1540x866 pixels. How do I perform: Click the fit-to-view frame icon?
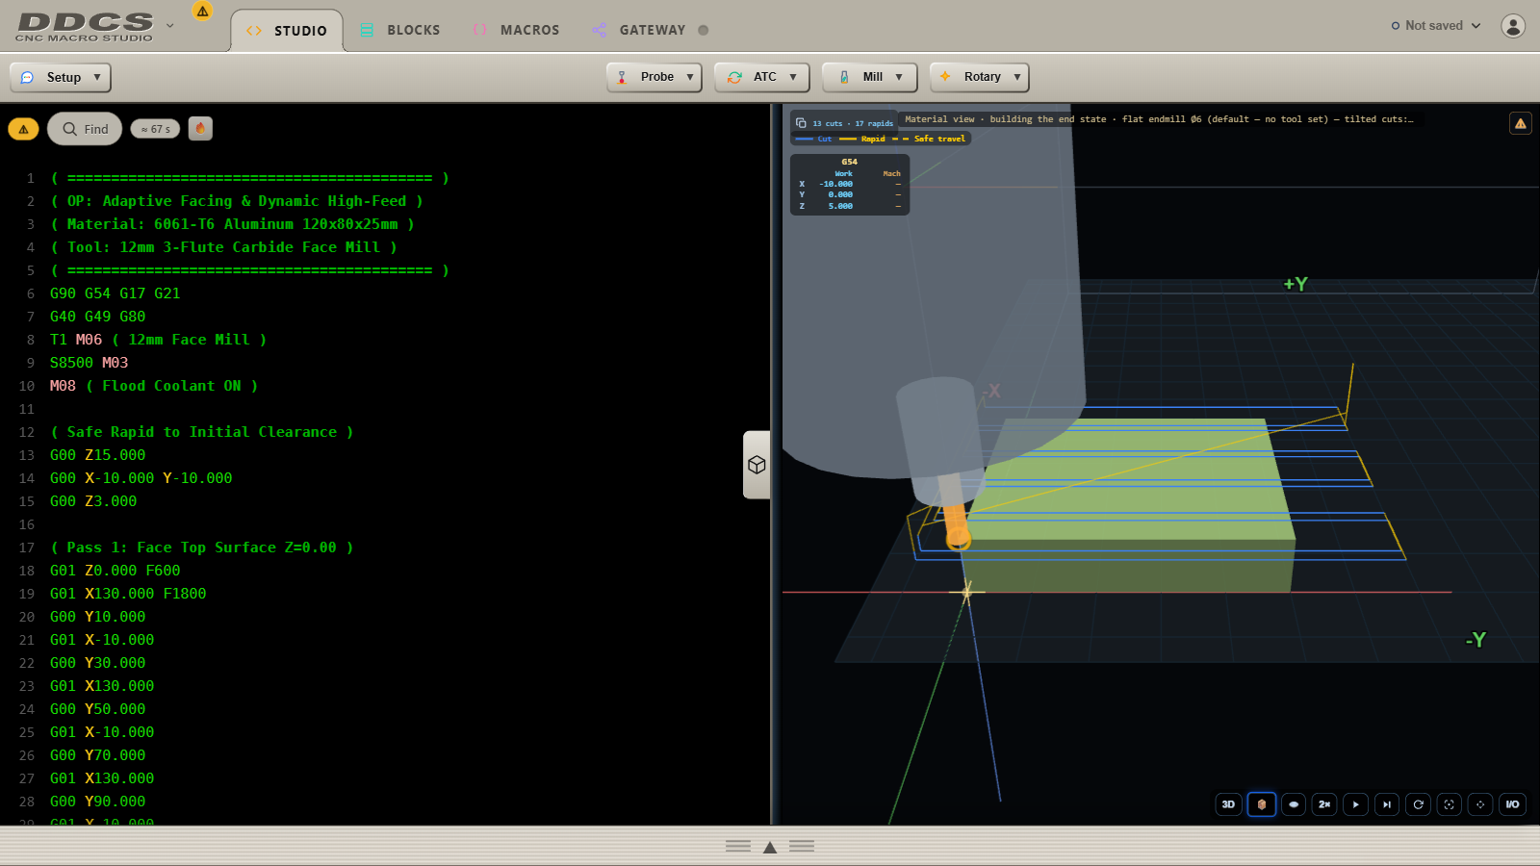pos(1450,804)
